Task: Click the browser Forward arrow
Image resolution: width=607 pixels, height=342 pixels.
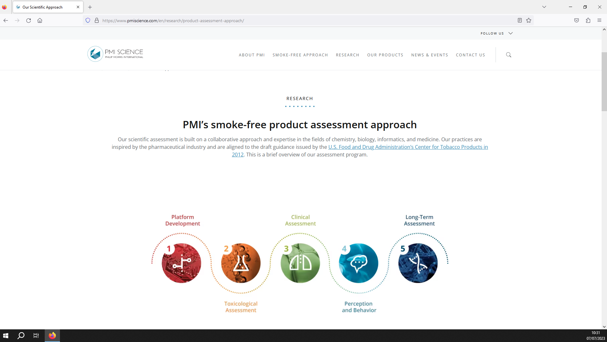Action: click(x=17, y=21)
